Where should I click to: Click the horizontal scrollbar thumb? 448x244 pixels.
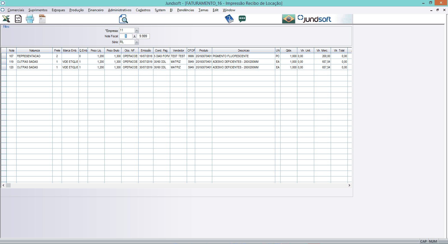tap(8, 185)
